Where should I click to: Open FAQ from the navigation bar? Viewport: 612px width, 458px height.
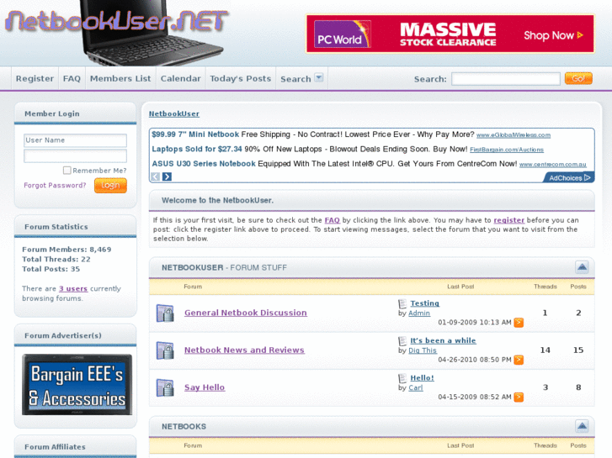point(72,78)
